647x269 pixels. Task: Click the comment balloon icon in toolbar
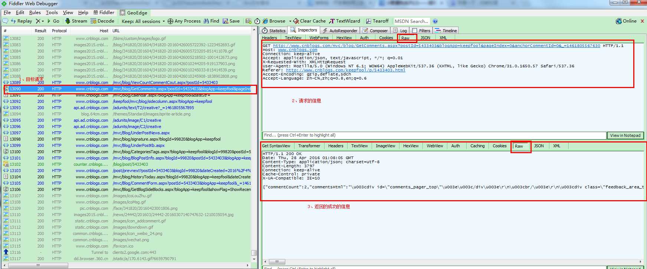tap(6, 21)
